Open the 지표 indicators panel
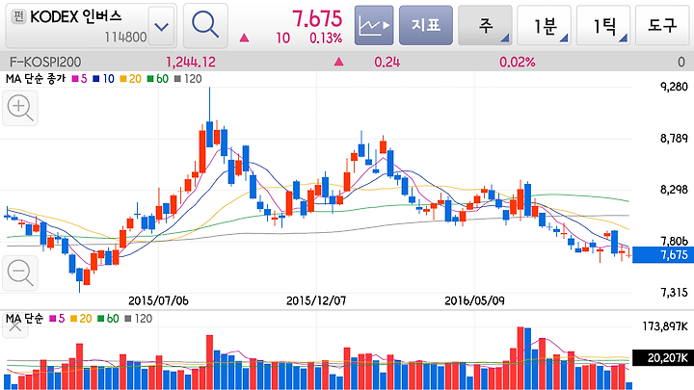Image resolution: width=694 pixels, height=390 pixels. tap(426, 25)
